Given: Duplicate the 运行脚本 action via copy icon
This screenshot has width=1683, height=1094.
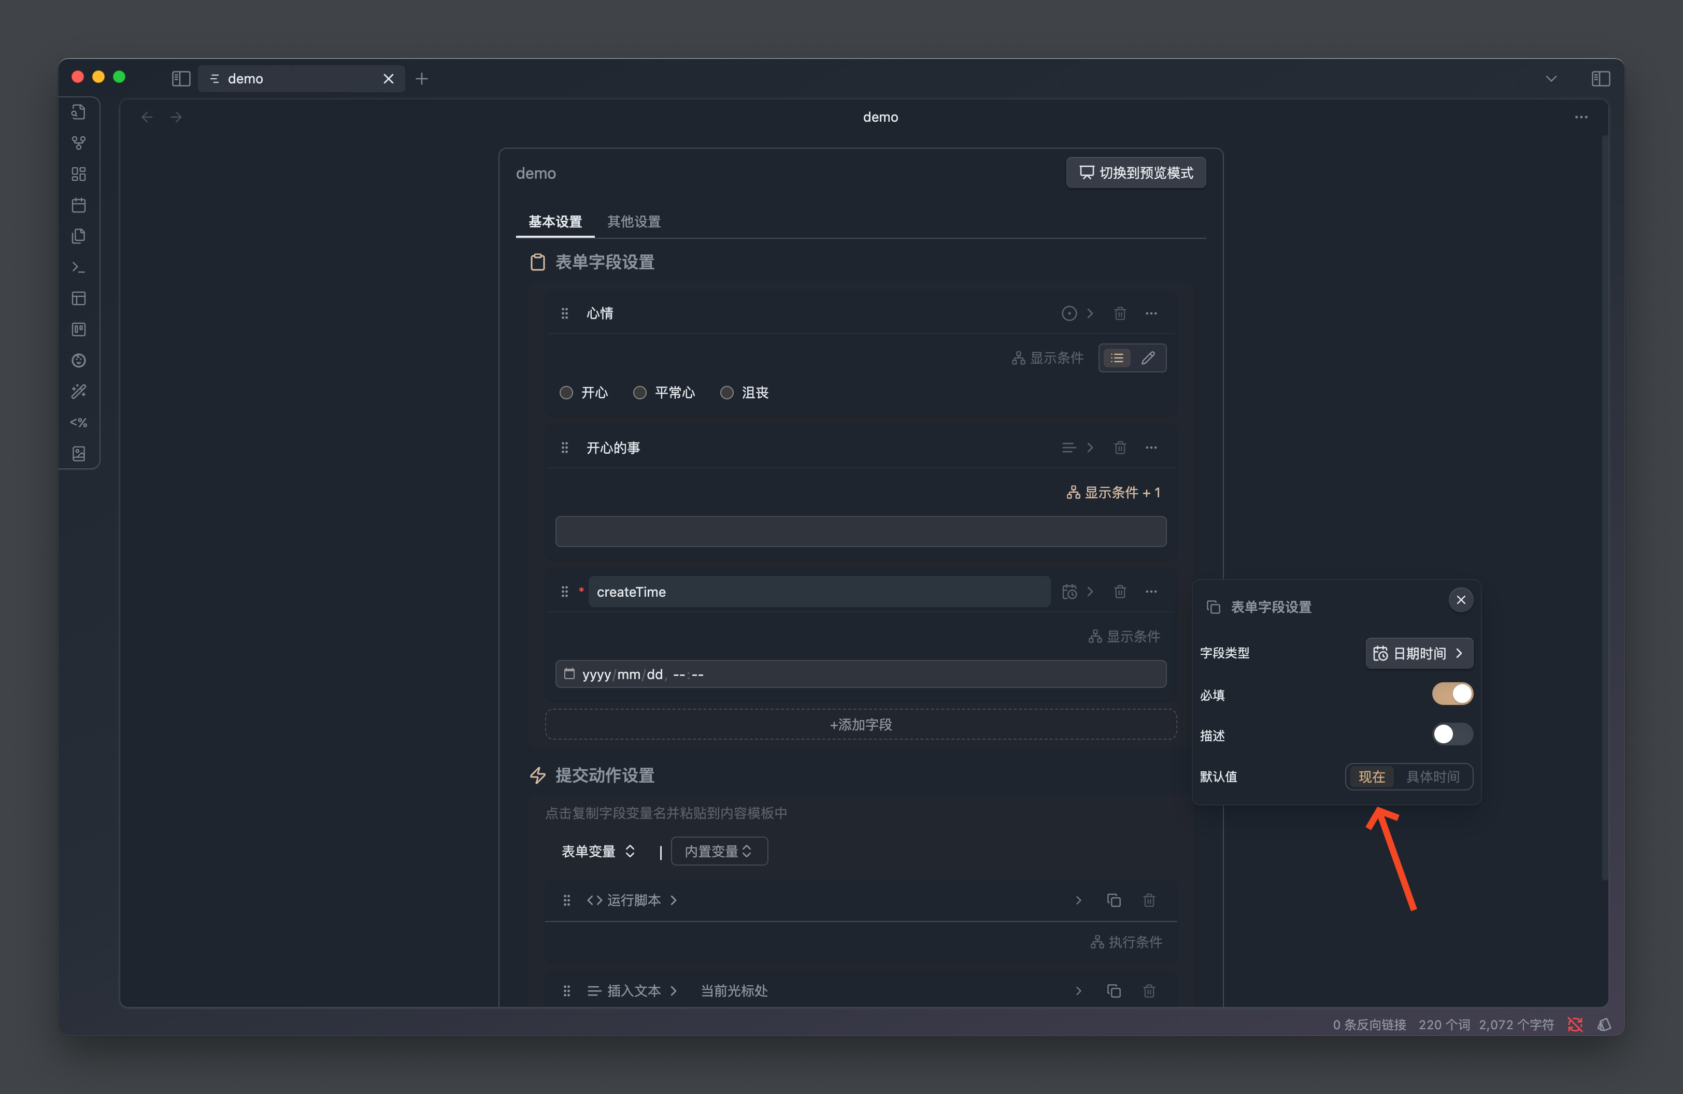Looking at the screenshot, I should [1114, 900].
